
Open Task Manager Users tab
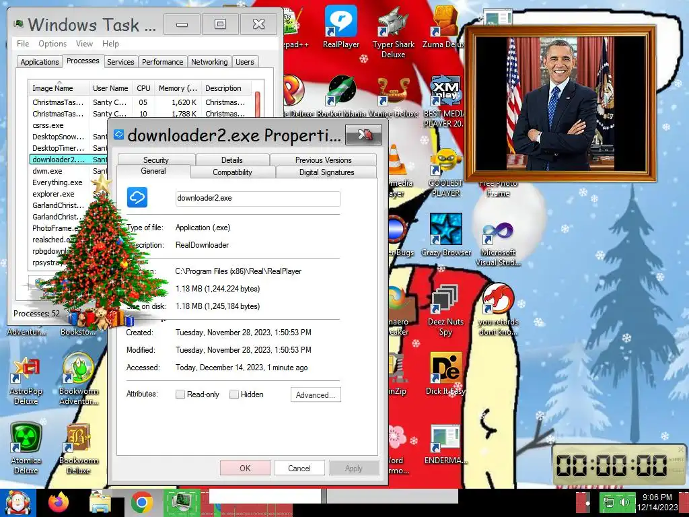coord(245,61)
